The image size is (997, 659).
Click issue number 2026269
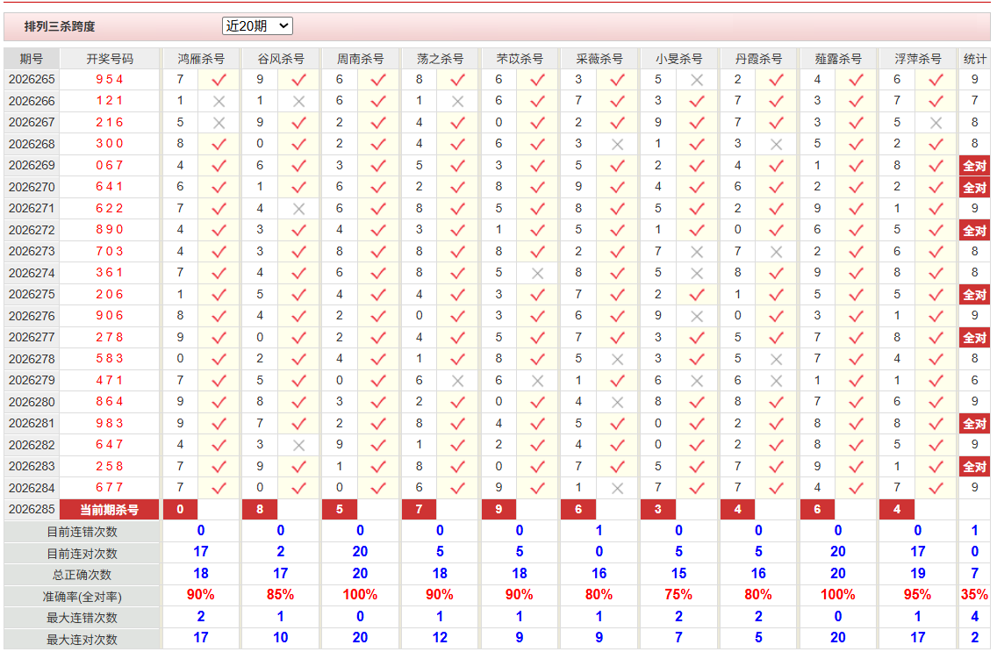click(32, 165)
